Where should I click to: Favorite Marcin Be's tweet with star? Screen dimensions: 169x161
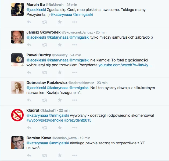tap(60, 22)
